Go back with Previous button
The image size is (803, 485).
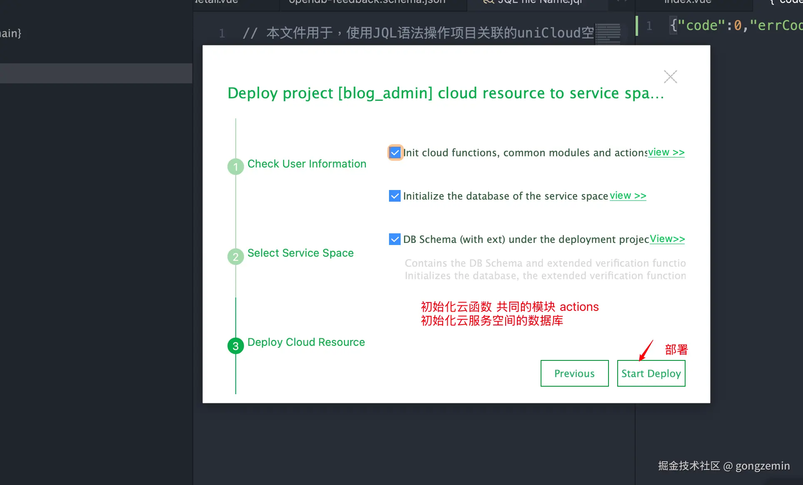coord(574,373)
